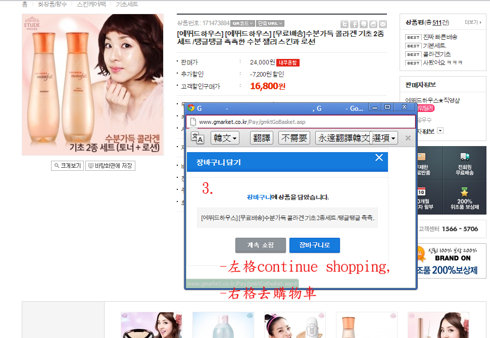The image size is (490, 338).
Task: Open the 에뛰드하우스★직영샵 seller link
Action: pyautogui.click(x=432, y=100)
